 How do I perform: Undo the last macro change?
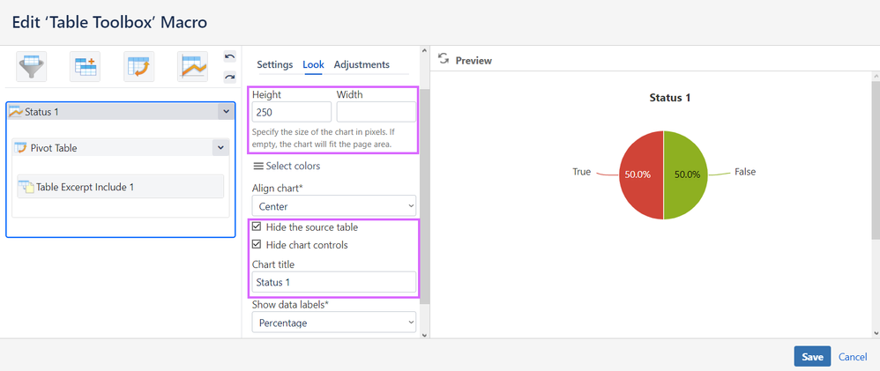(x=229, y=56)
